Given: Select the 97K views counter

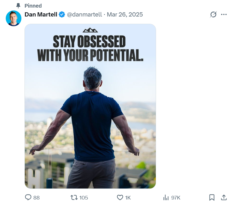Looking at the screenshot, I should click(x=175, y=198).
